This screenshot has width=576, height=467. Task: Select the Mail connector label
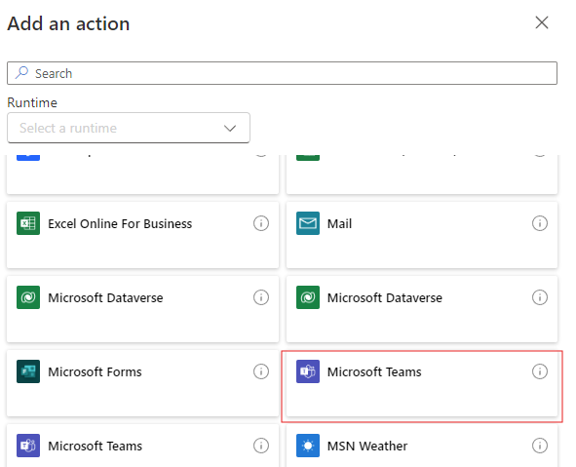[x=339, y=224]
